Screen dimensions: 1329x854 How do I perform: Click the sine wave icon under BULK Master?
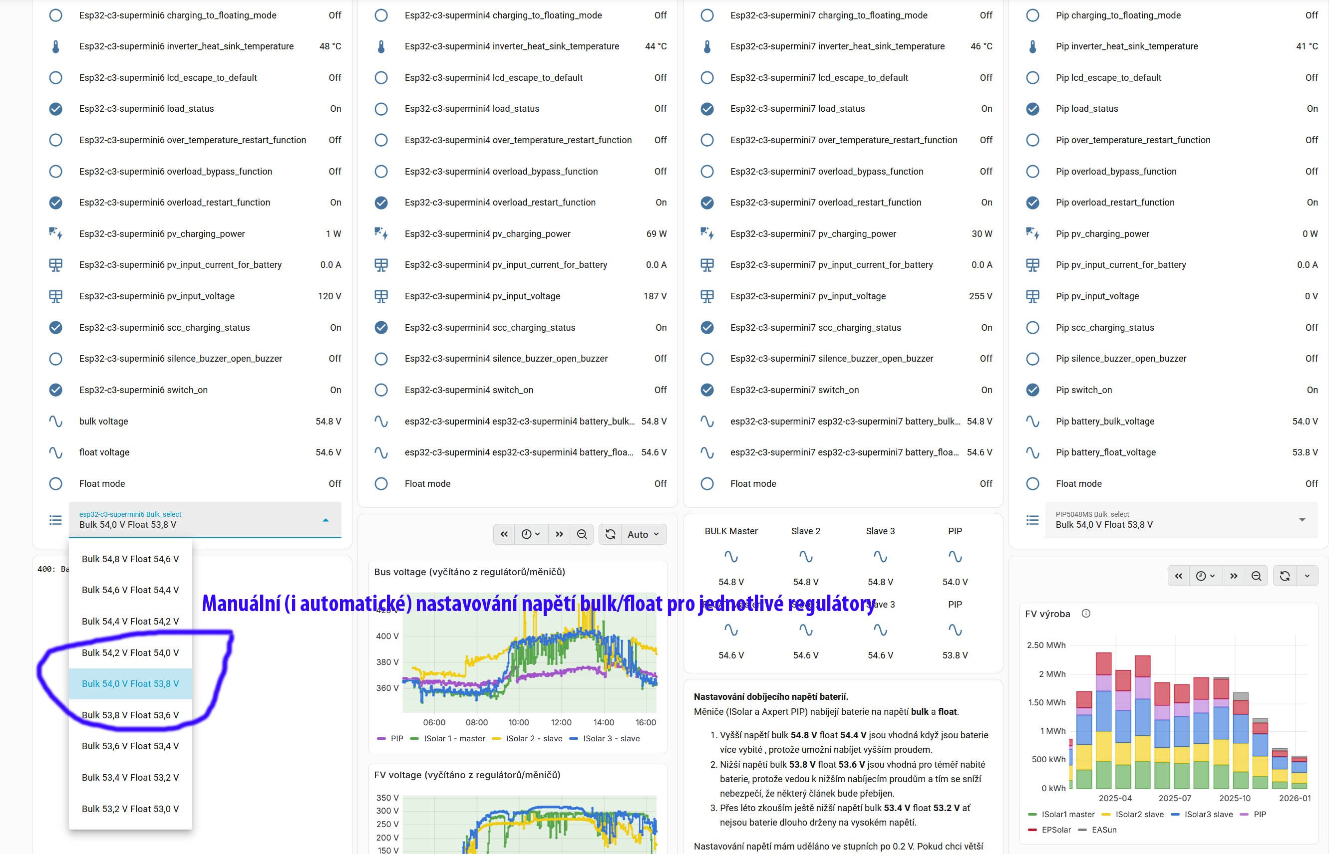point(731,556)
